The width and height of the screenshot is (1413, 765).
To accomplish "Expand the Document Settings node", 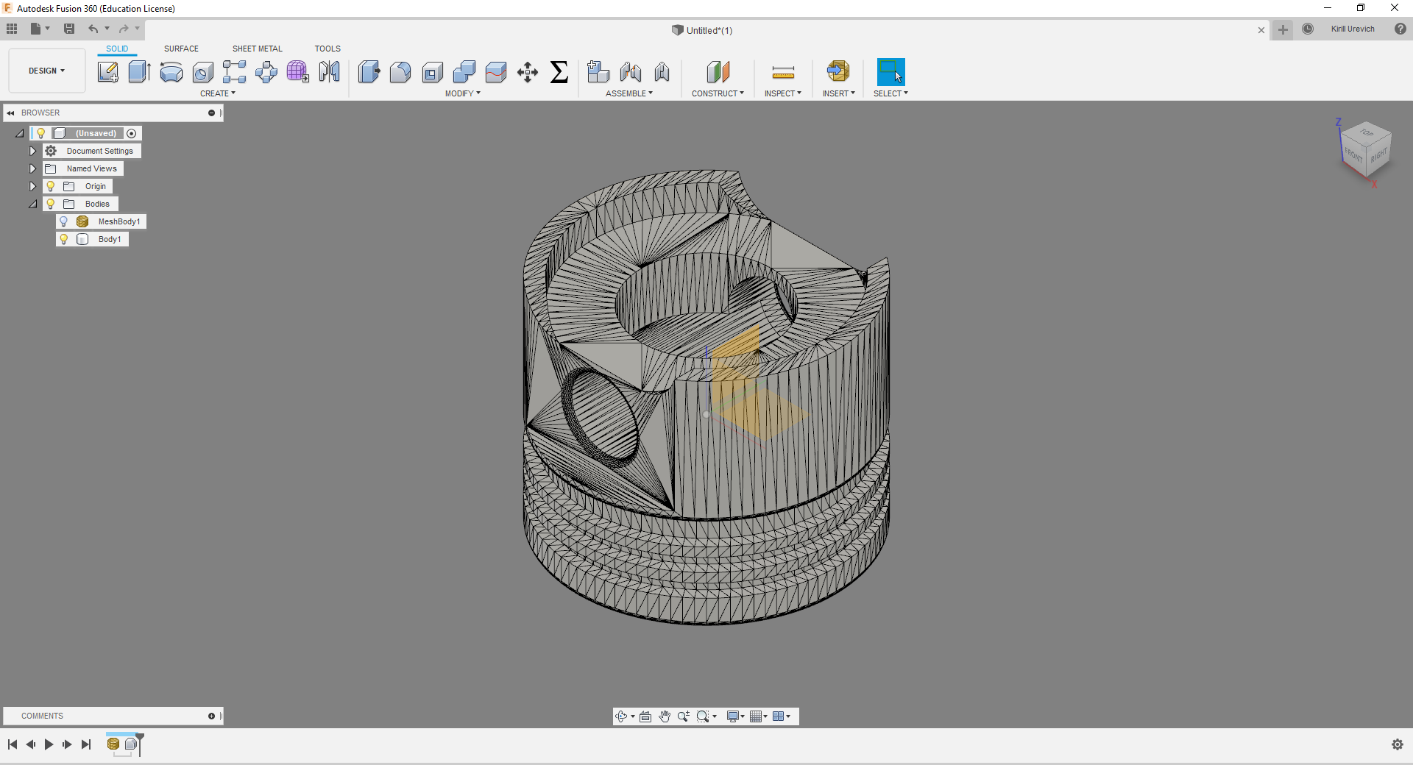I will pos(32,151).
